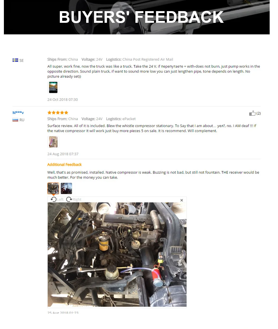Viewport: 278px width, 329px height.
Task: Open the pink horn photo thumbnail
Action: click(x=53, y=142)
